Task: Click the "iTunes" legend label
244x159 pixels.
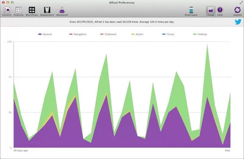Action: (x=170, y=34)
